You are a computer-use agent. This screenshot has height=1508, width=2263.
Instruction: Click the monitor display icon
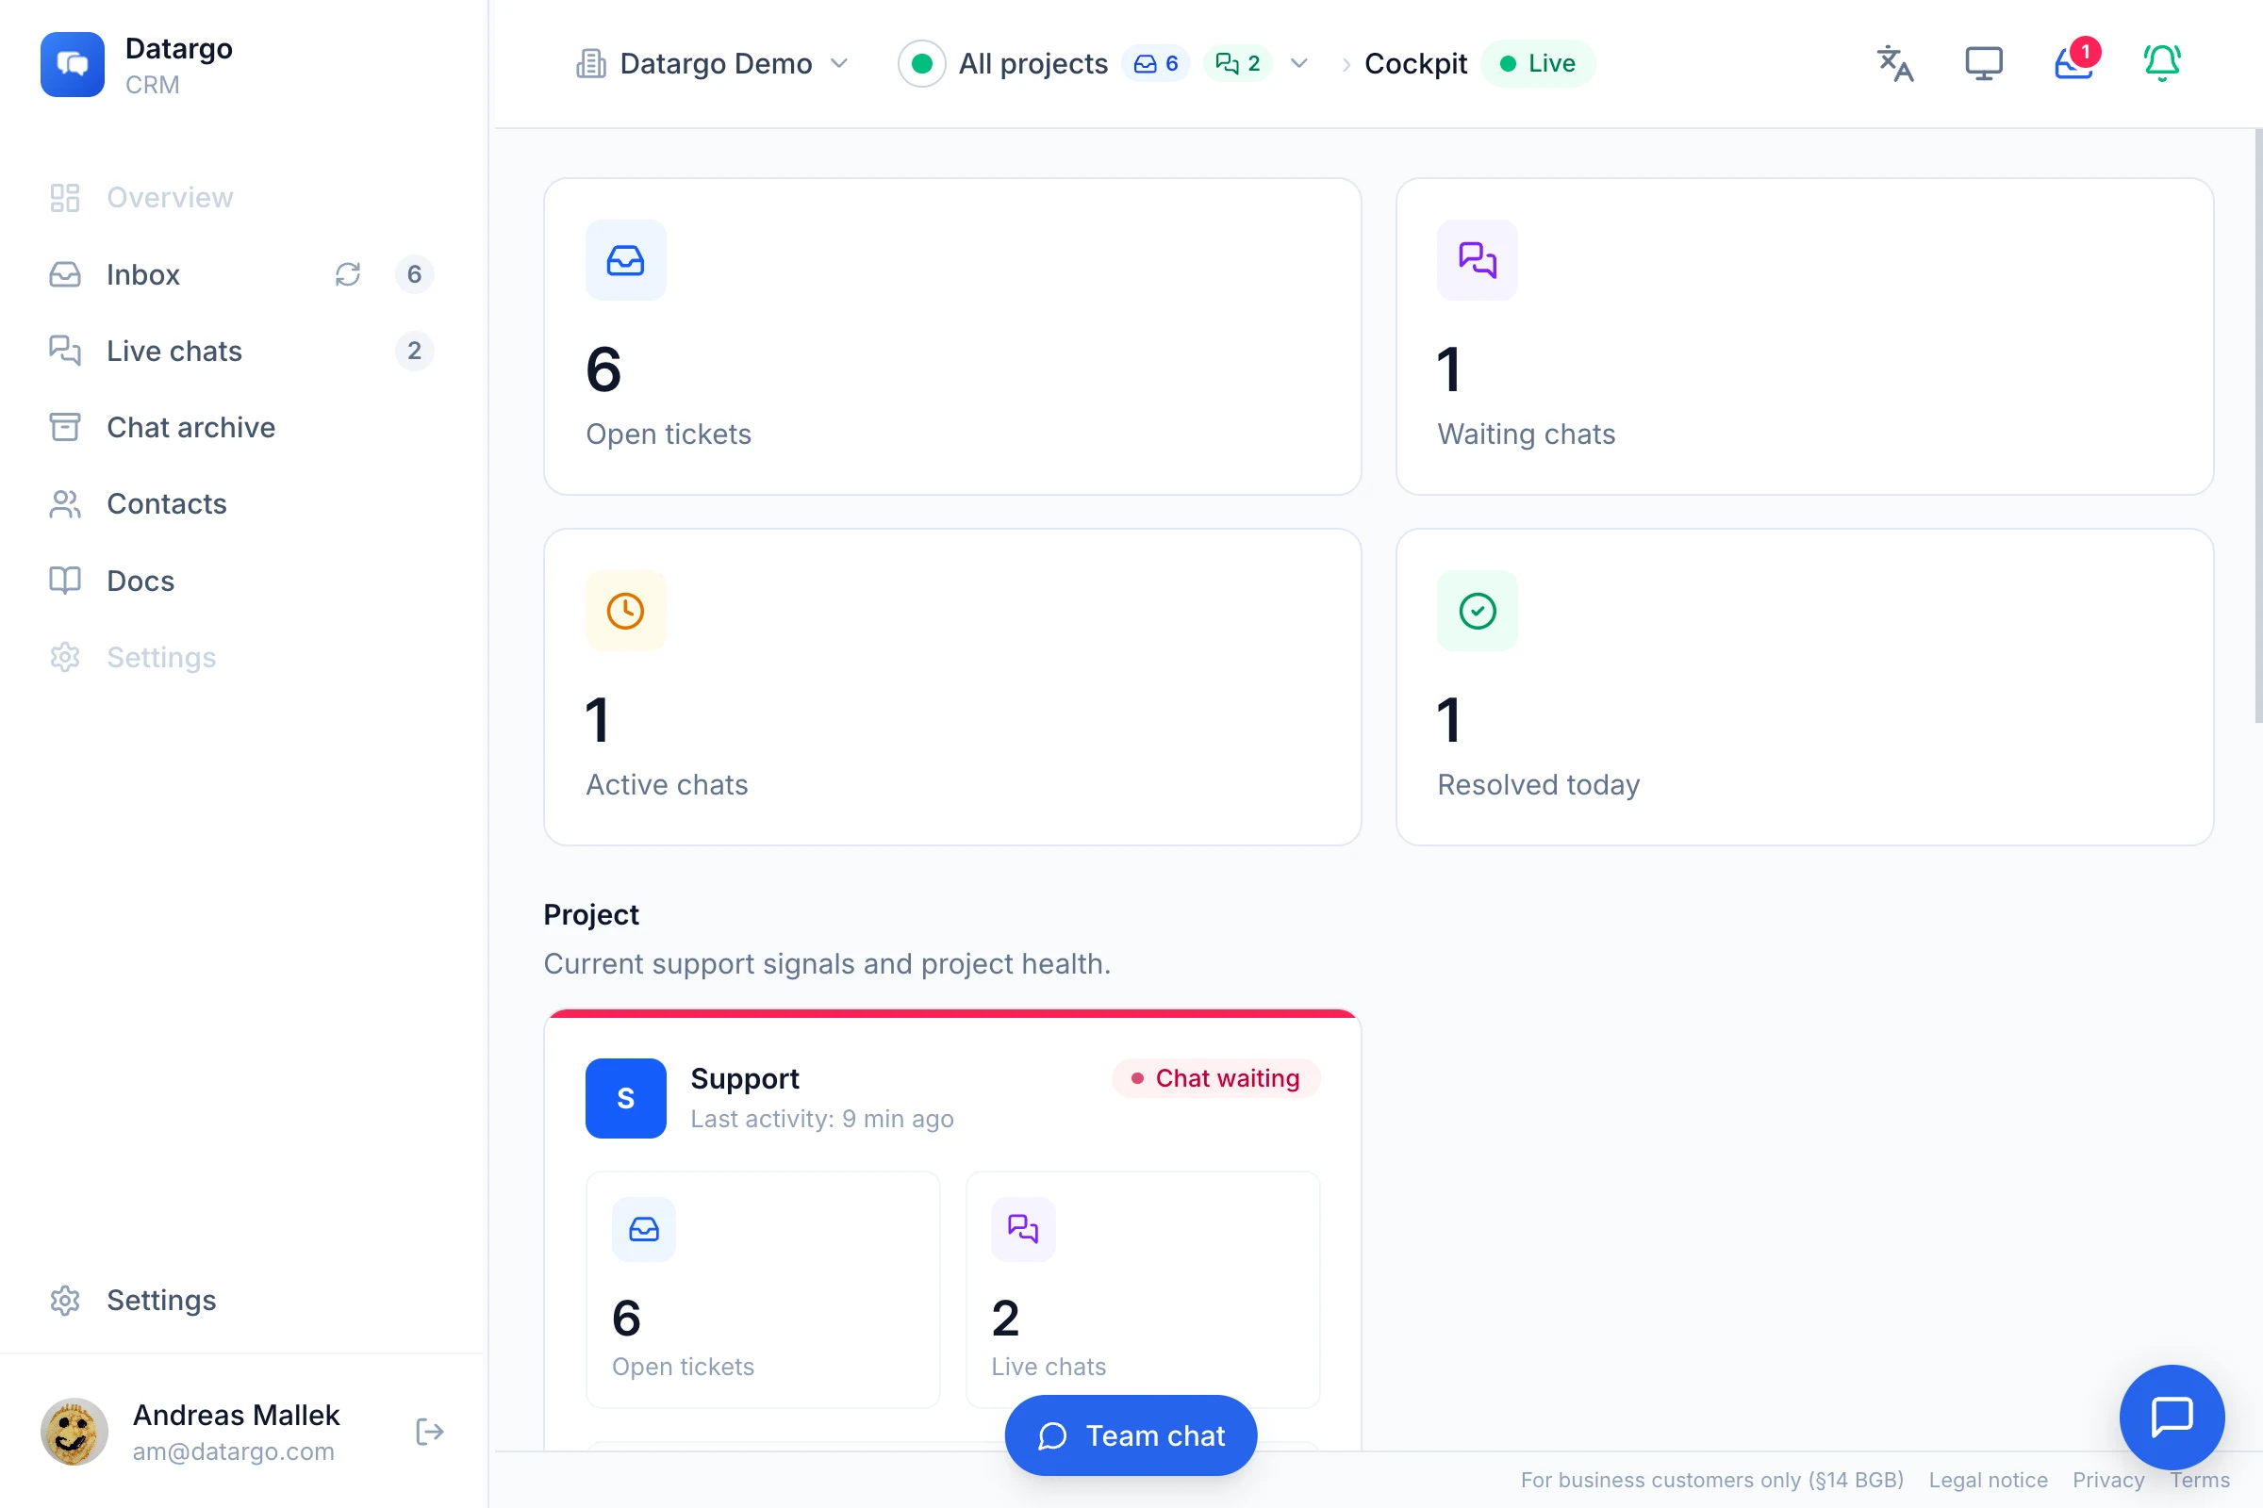[x=1984, y=63]
